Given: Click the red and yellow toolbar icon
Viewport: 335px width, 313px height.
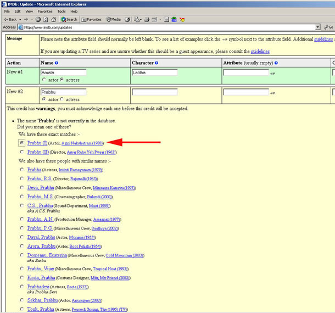Looking at the screenshot, I should [x=182, y=19].
